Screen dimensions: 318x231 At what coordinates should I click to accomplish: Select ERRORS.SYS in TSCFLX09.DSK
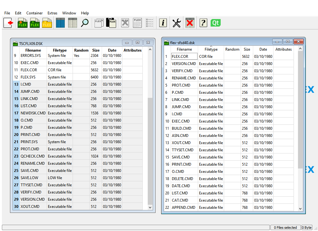(x=33, y=55)
